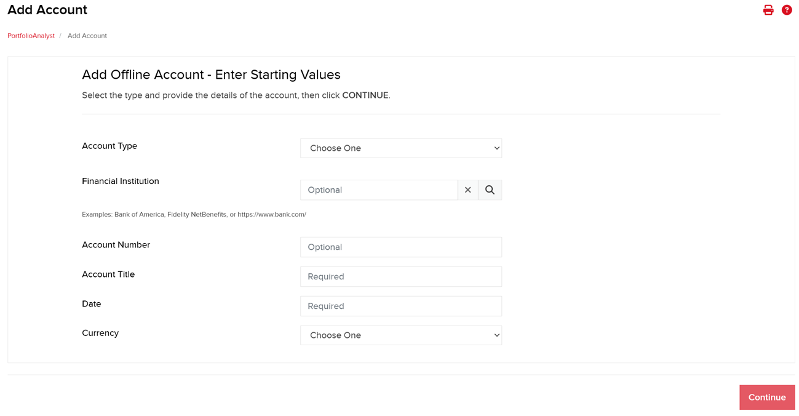Select Choose One in the Currency combo box
Viewport: 799px width, 416px height.
click(400, 335)
